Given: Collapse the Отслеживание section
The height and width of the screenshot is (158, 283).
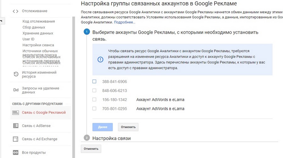Looking at the screenshot, I should tap(35, 11).
